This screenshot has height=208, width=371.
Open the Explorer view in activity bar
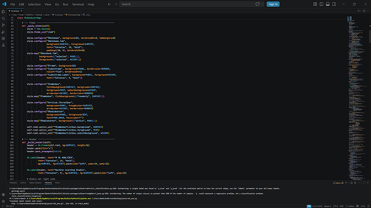(3, 11)
